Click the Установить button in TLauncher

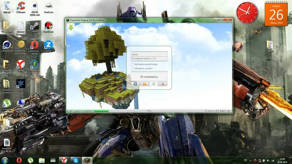point(149,77)
